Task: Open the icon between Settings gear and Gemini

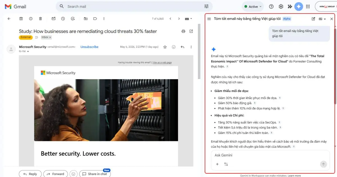Action: 290,6
